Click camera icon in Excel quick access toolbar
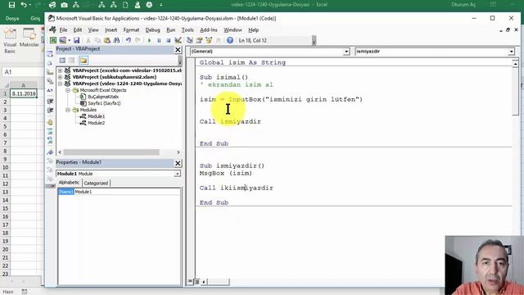Viewport: 524px width, 295px height. [x=64, y=5]
